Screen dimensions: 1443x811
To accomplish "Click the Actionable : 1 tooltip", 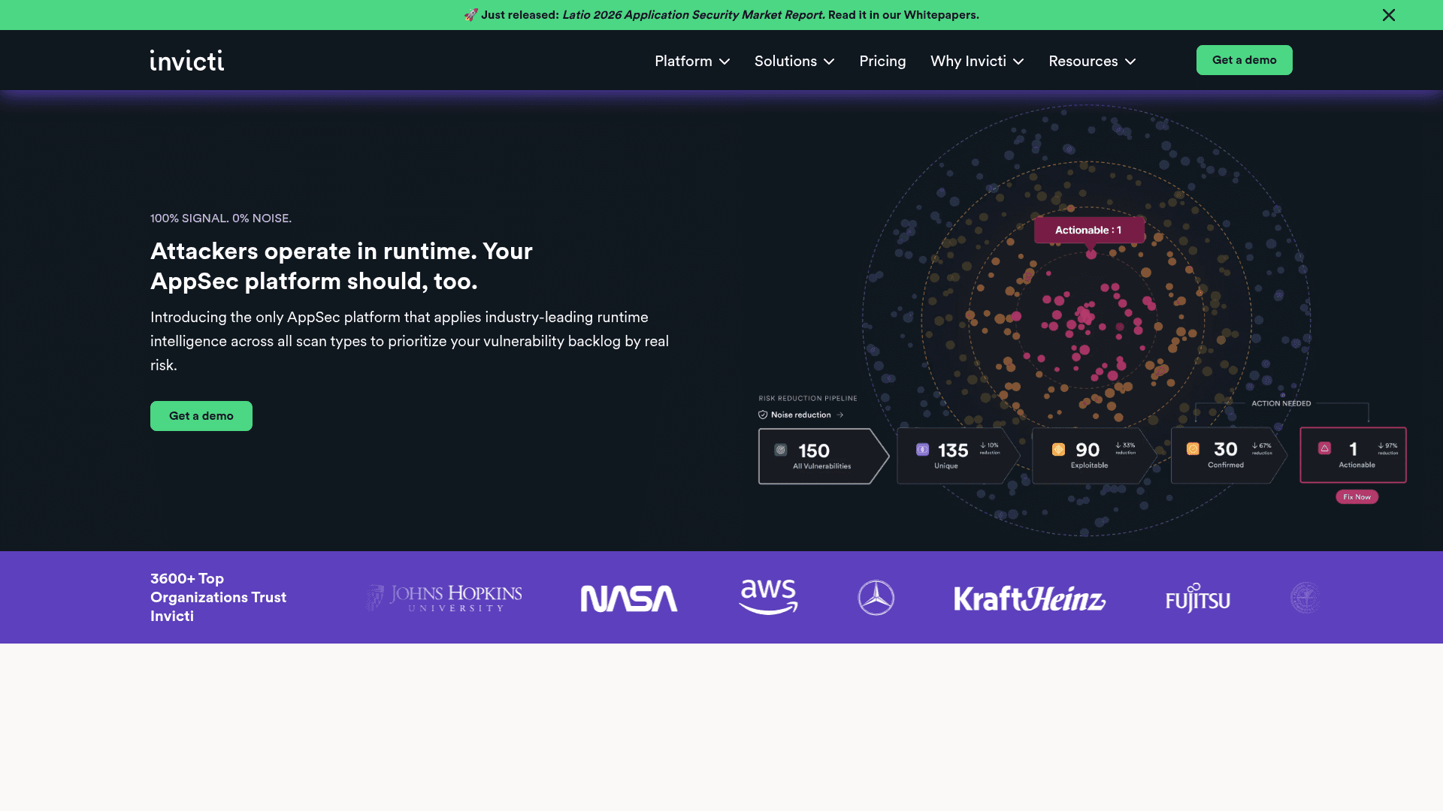I will pos(1089,230).
